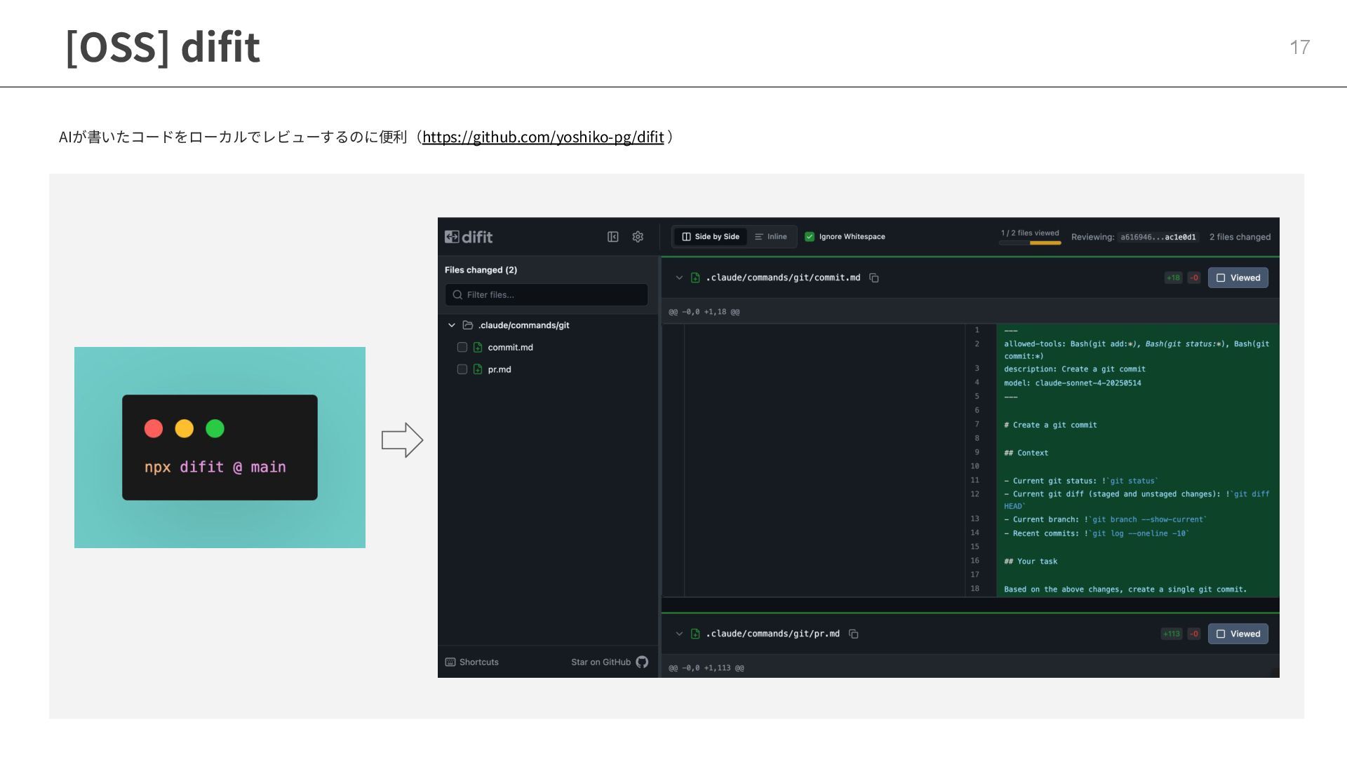Collapse the commit.md diff section chevron

click(x=679, y=278)
